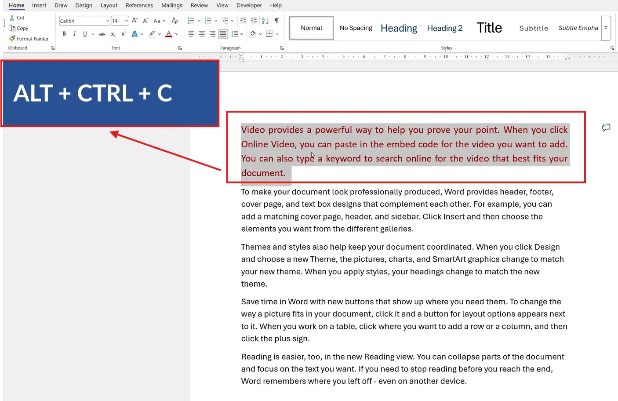Insert numbered list
This screenshot has width=618, height=401.
(x=208, y=21)
